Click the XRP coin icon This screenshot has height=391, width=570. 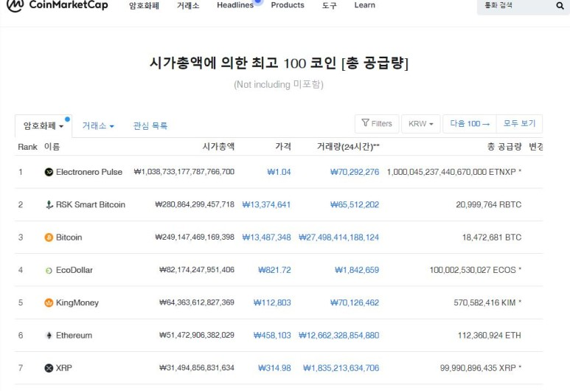pyautogui.click(x=49, y=368)
